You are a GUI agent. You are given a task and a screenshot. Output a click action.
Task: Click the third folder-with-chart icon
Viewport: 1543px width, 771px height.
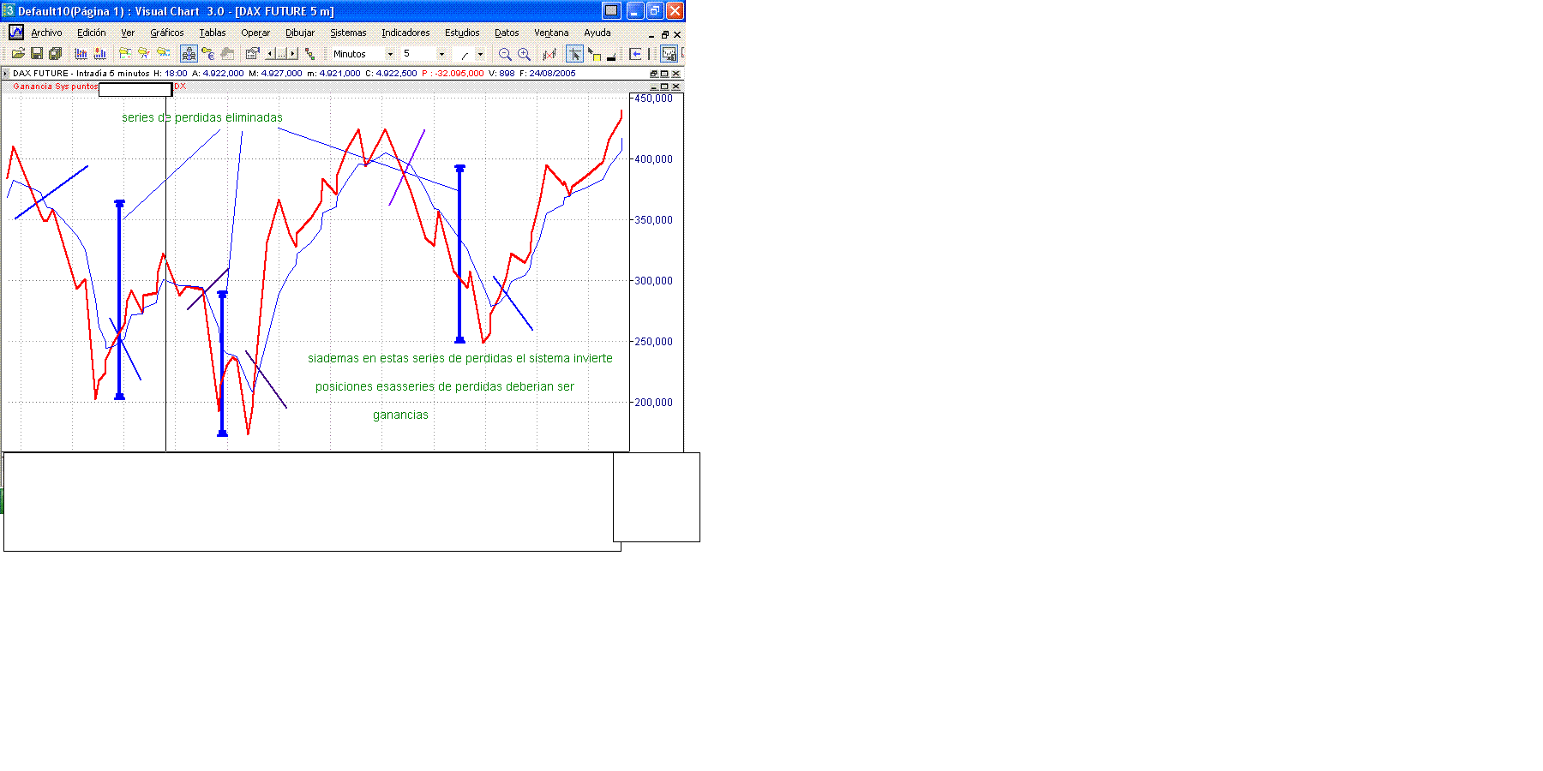pyautogui.click(x=163, y=53)
